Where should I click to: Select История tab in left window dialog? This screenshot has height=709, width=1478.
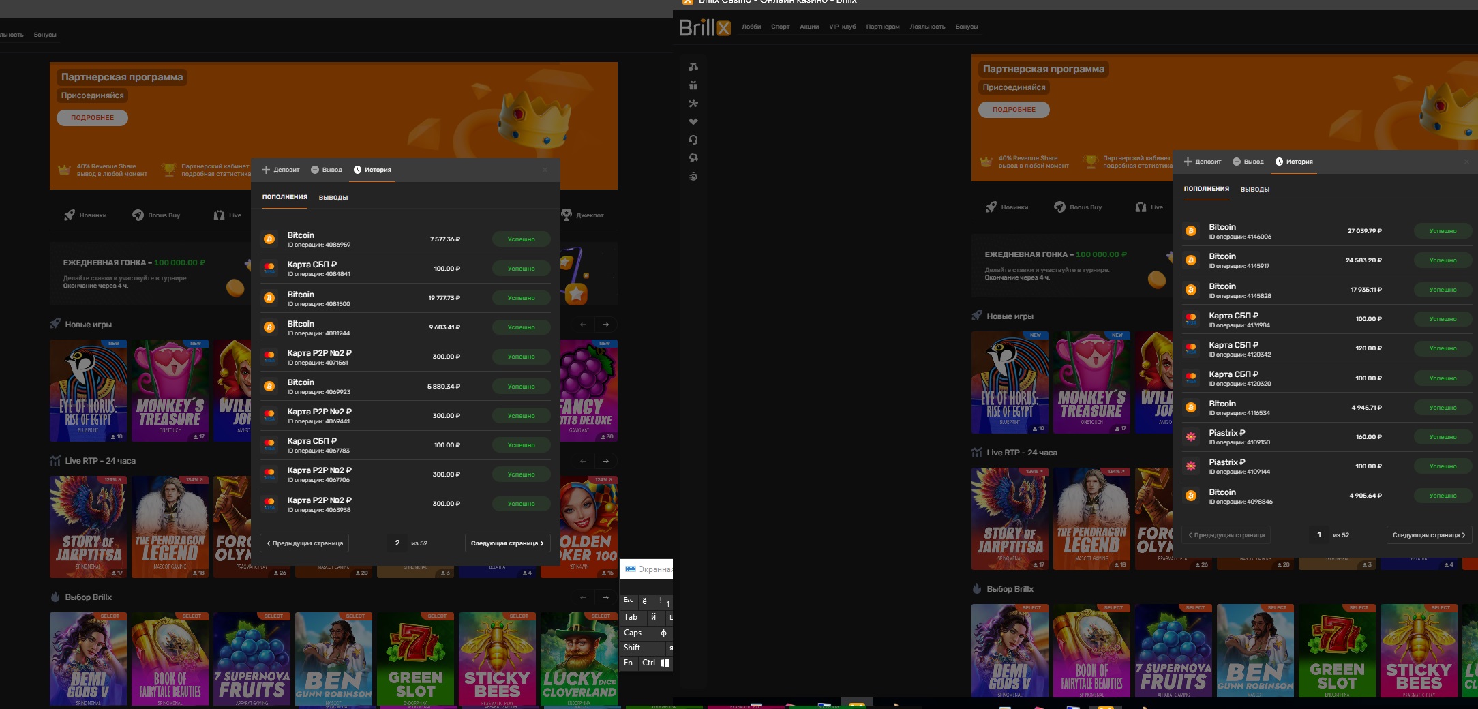coord(372,170)
